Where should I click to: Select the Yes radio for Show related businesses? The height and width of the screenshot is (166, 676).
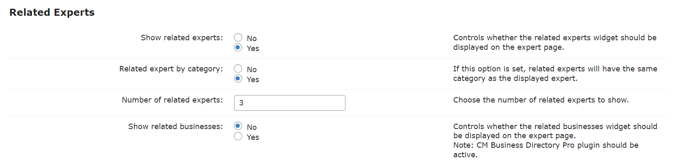coord(238,137)
